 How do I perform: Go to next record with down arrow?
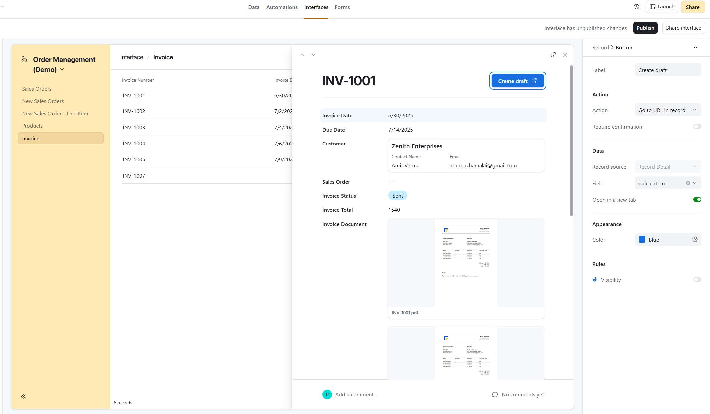tap(313, 55)
